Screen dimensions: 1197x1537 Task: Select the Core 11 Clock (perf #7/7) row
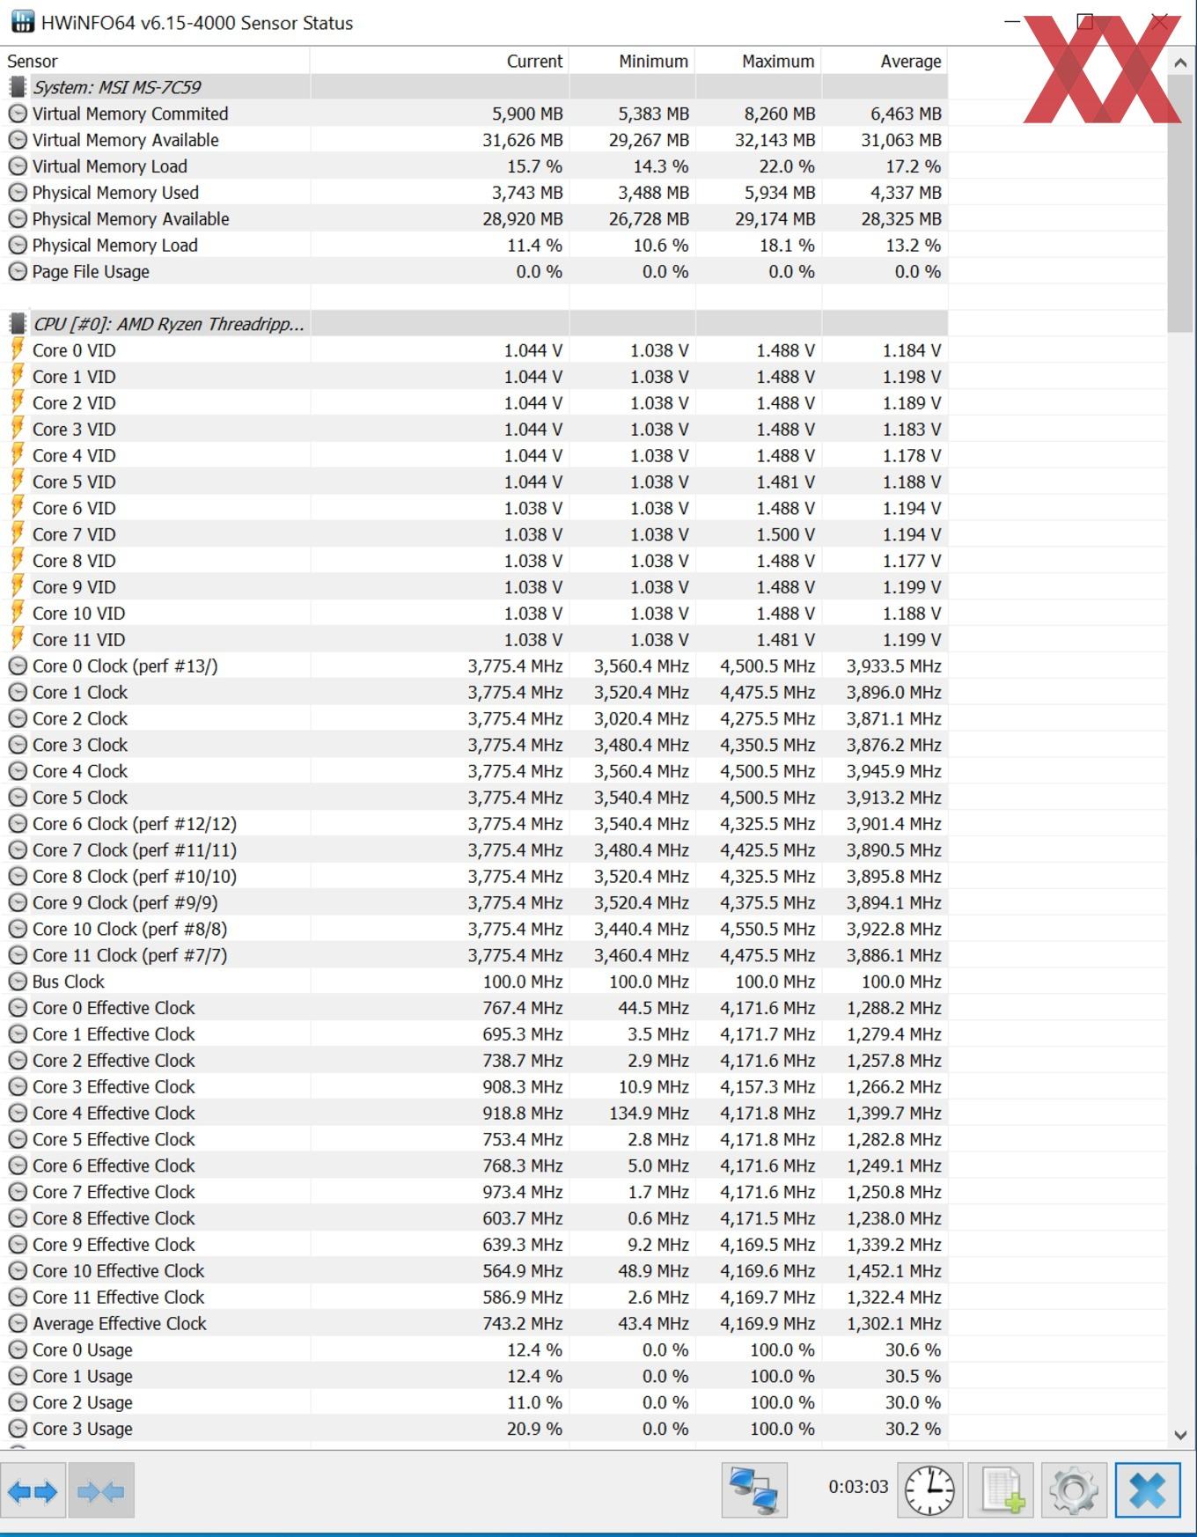coord(474,955)
